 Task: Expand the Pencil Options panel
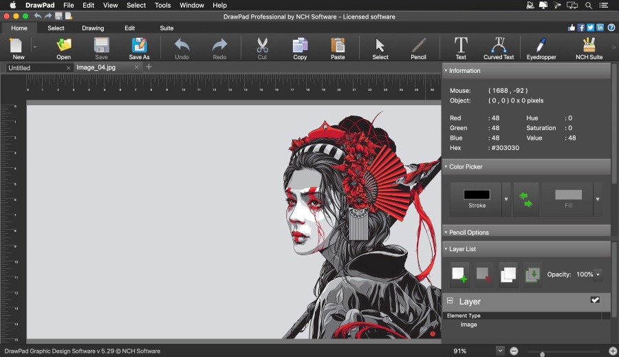click(x=446, y=232)
